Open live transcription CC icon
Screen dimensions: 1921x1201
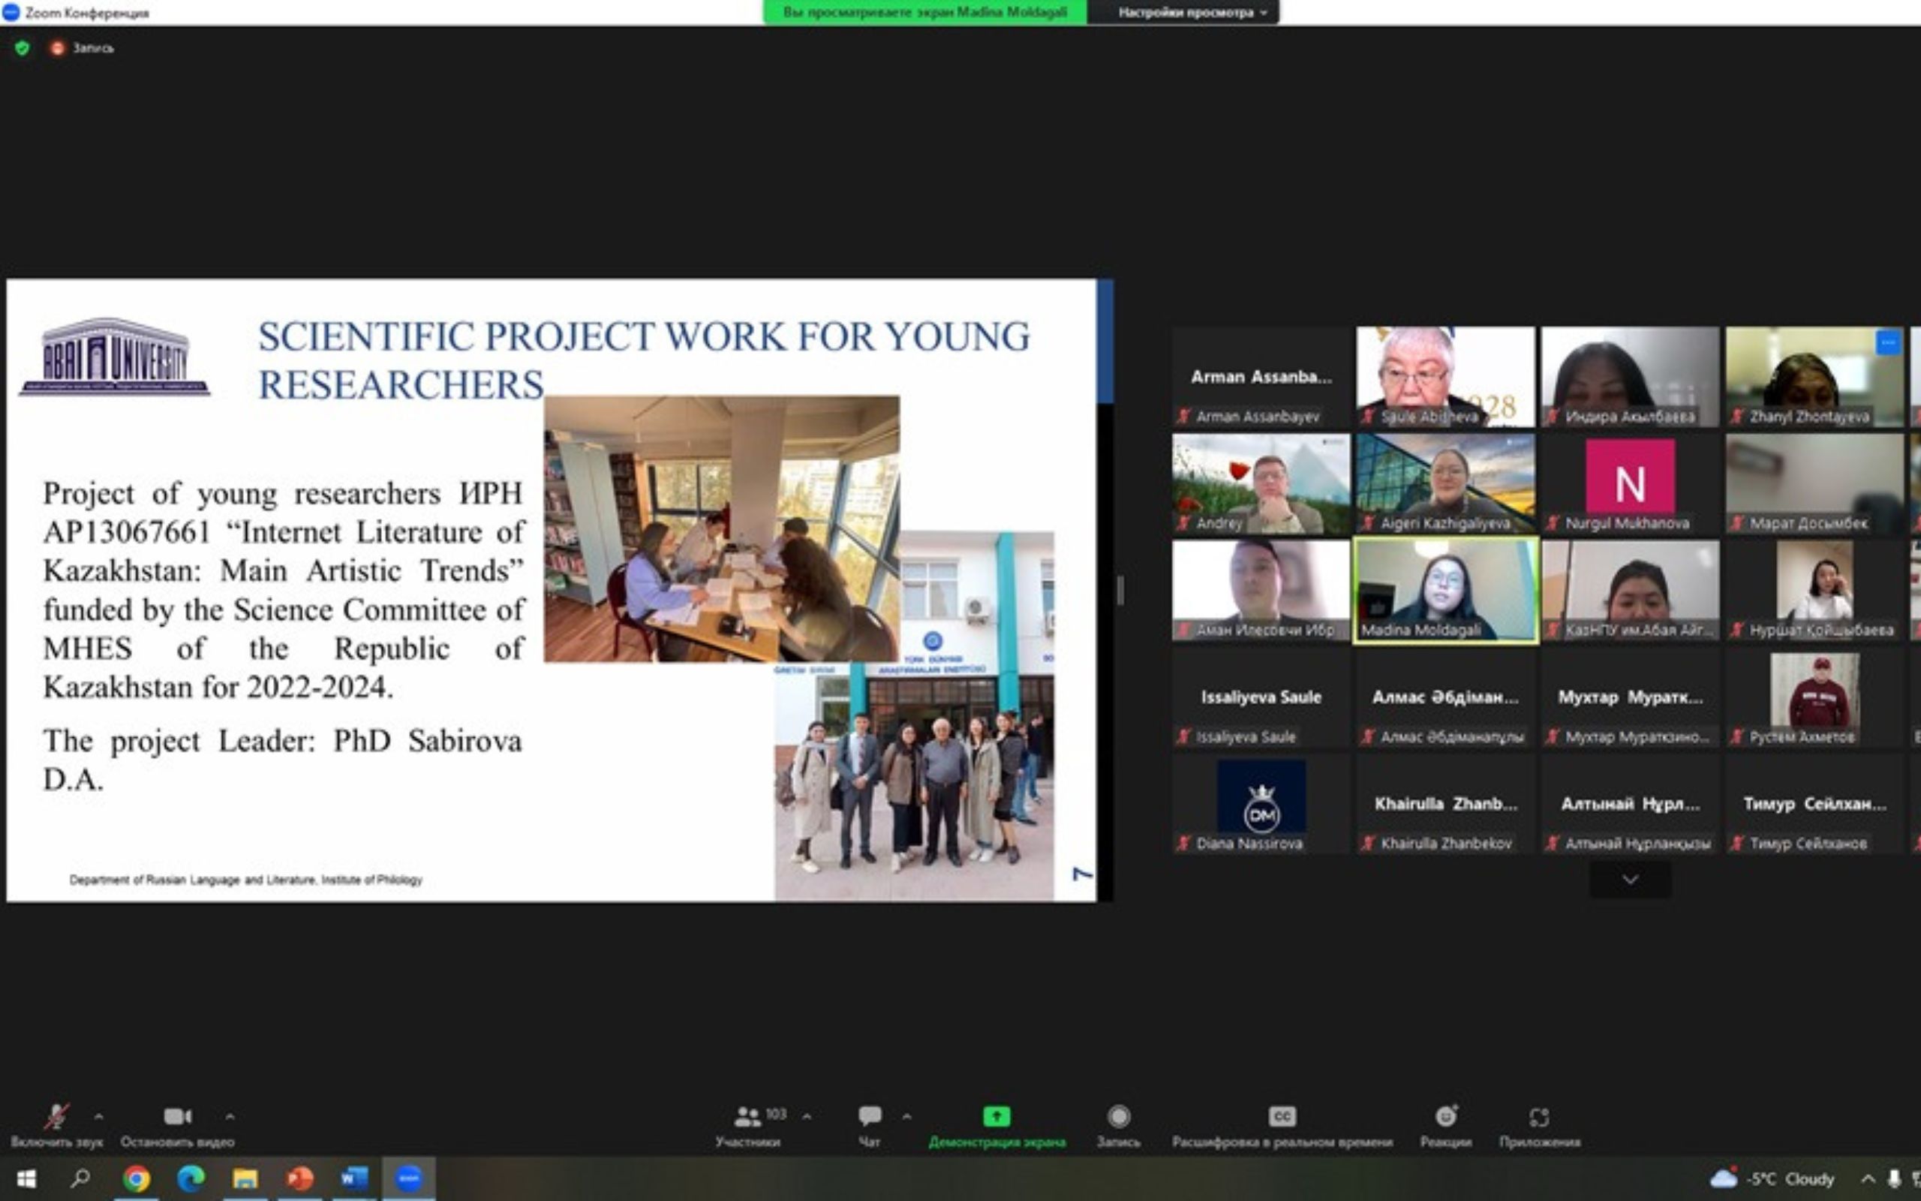click(1282, 1116)
